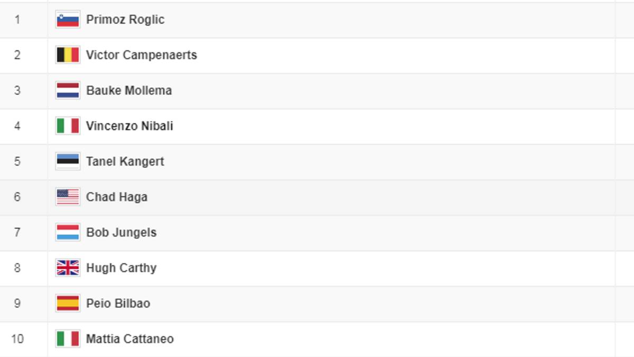Open Victor Campenaerts rider link

(x=142, y=55)
